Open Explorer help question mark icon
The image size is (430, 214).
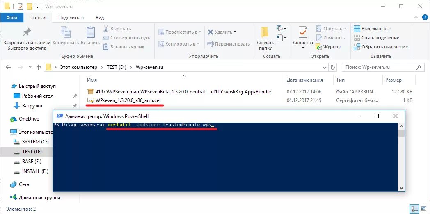click(x=424, y=18)
